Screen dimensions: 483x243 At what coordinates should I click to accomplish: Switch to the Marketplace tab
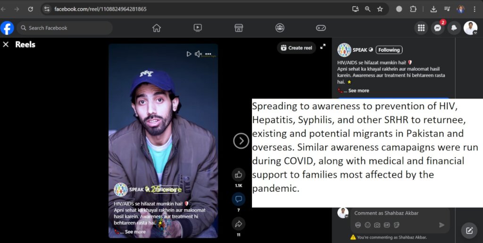point(239,28)
